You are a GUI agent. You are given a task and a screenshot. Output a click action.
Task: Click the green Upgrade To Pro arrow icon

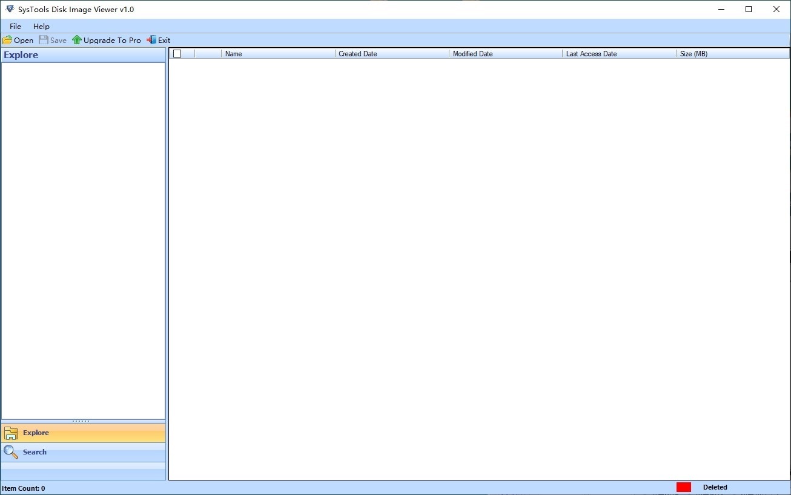[77, 40]
